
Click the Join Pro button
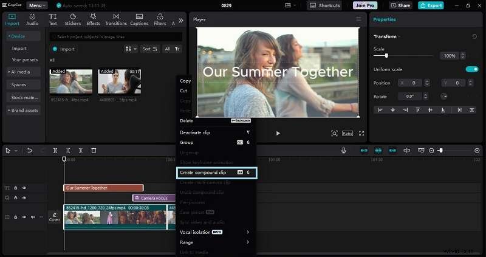(365, 5)
